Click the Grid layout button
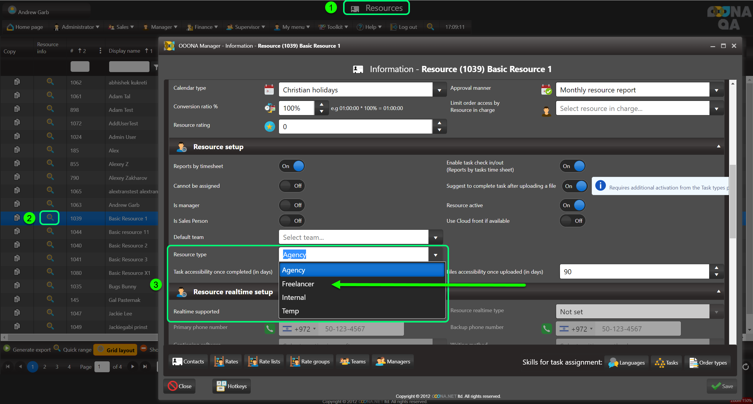753x404 pixels. point(115,350)
